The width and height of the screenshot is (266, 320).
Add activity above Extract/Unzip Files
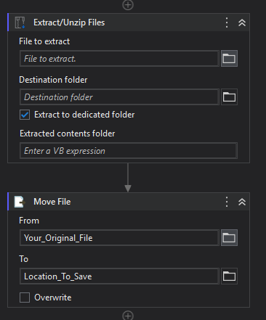pyautogui.click(x=128, y=5)
